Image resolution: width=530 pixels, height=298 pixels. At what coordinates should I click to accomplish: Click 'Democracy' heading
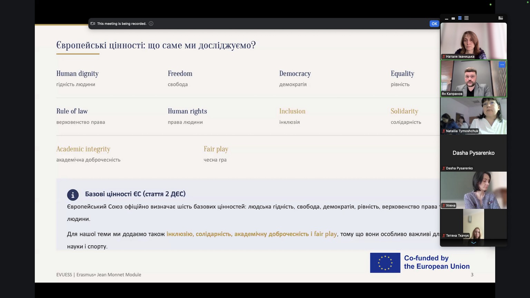click(x=295, y=73)
